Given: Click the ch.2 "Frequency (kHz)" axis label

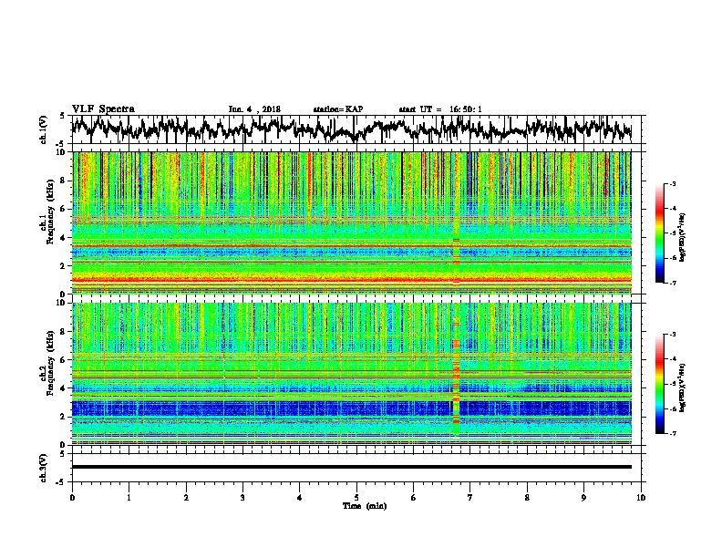Looking at the screenshot, I should 50,363.
